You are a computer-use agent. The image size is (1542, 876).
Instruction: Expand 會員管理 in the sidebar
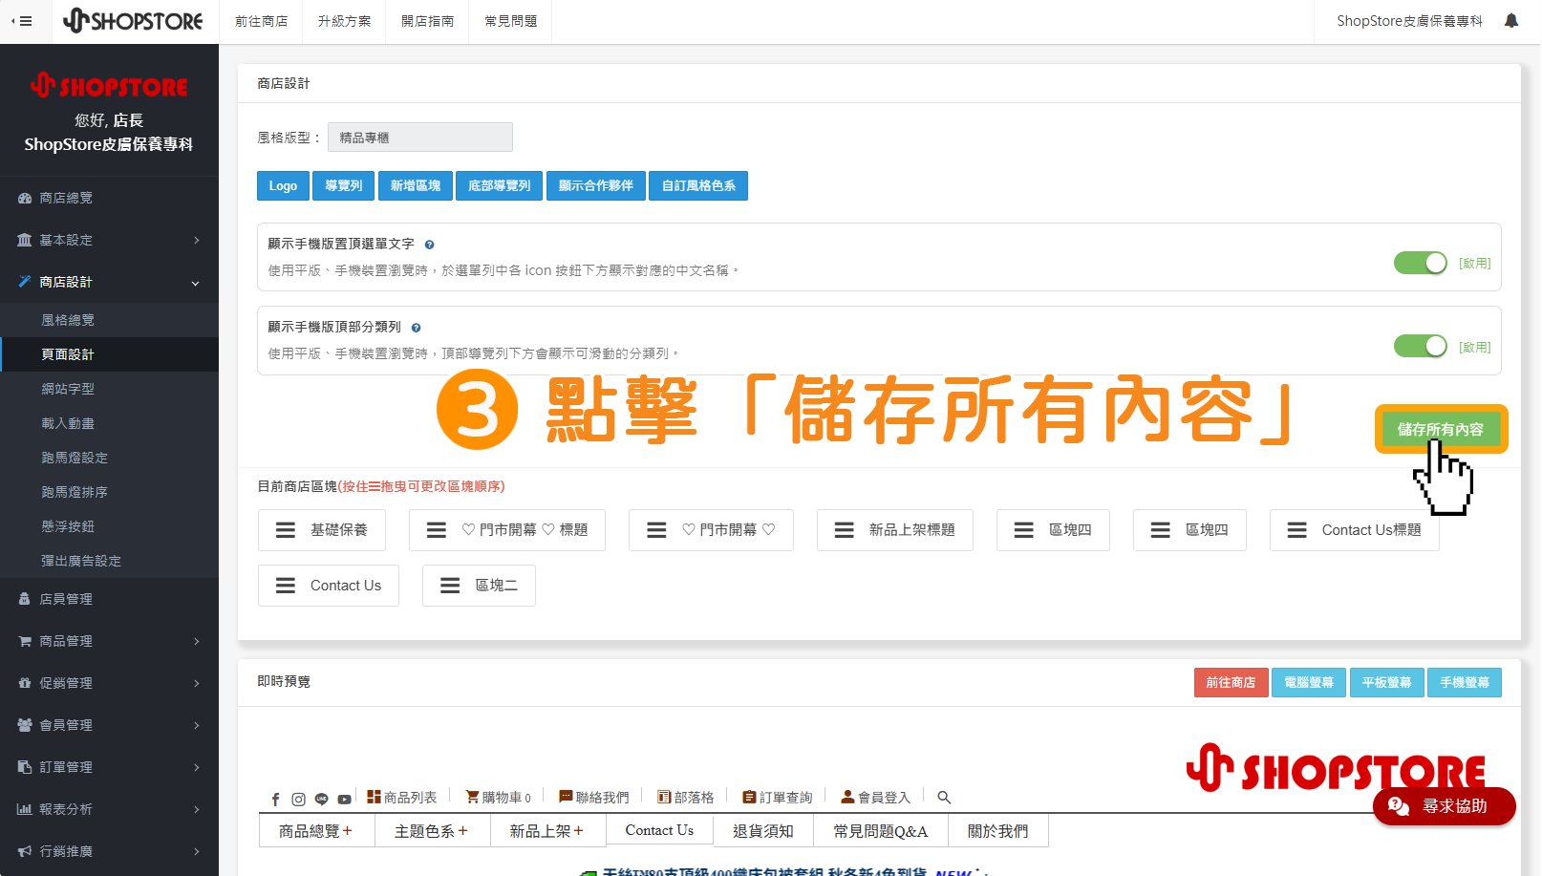pos(109,725)
